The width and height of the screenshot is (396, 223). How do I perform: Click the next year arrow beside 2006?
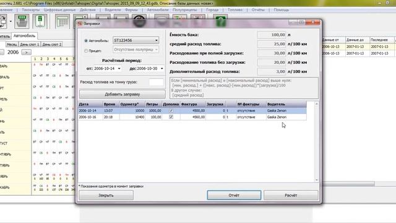point(27,52)
